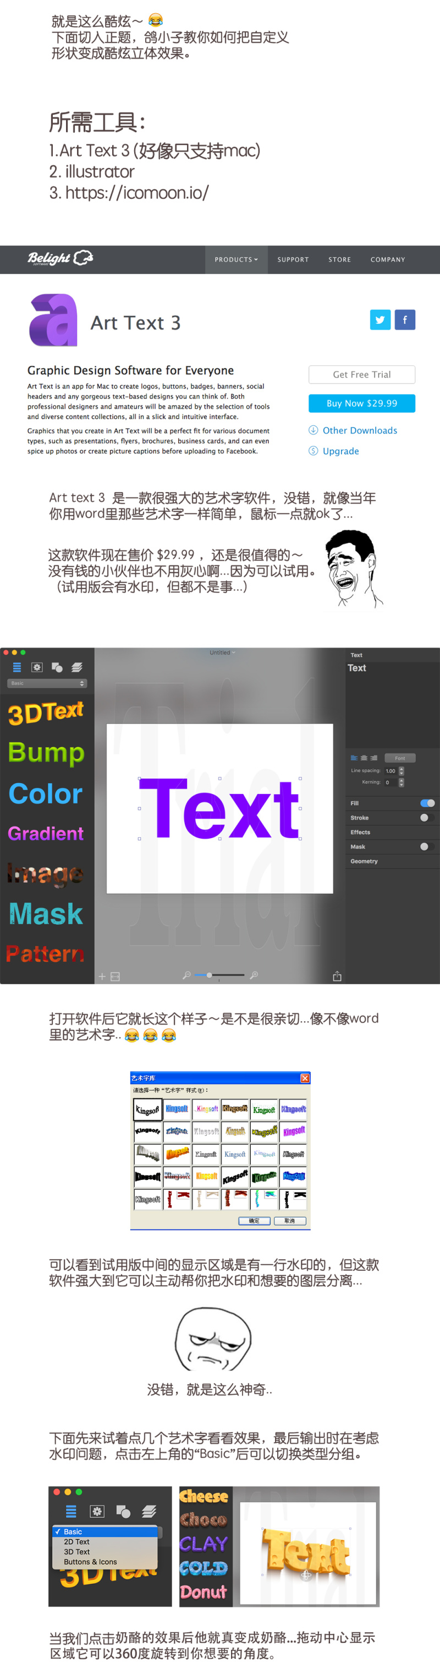Click the zoom-in magnifier icon
The image size is (440, 1672).
point(254,975)
